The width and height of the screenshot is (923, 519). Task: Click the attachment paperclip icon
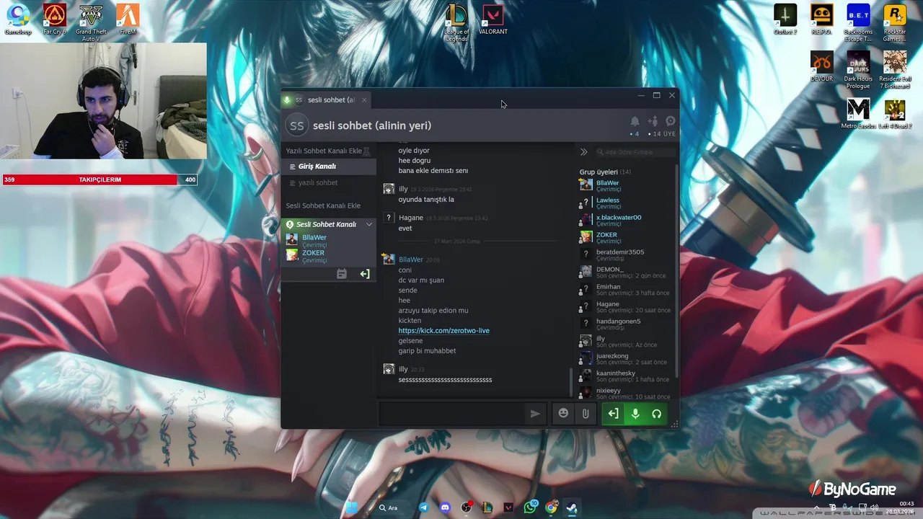[586, 414]
